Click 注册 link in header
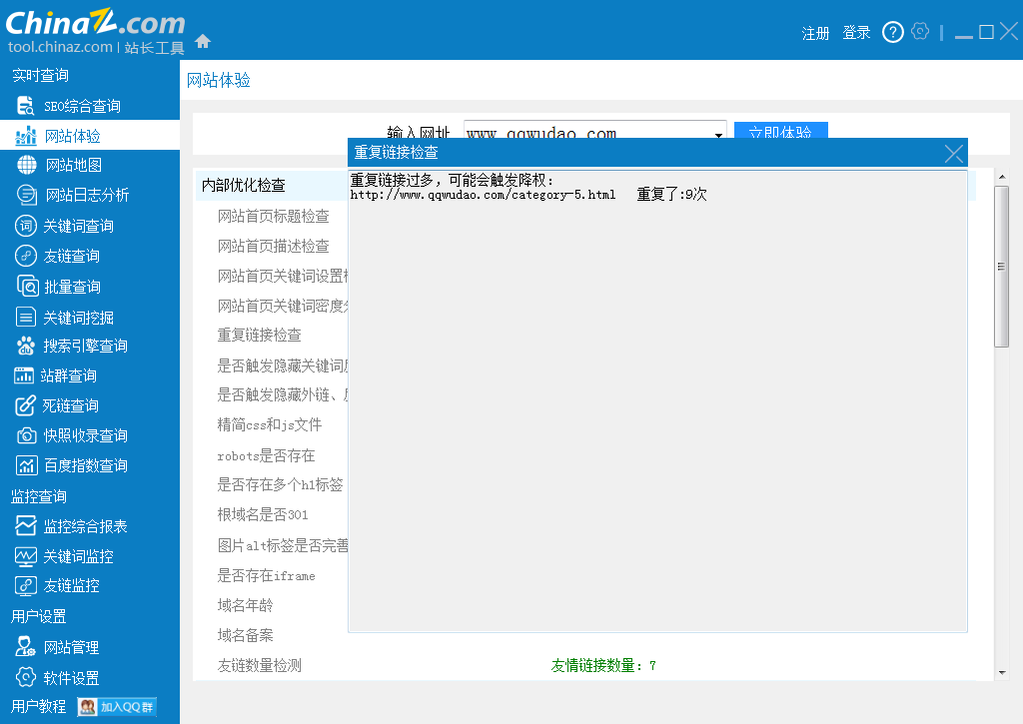The image size is (1023, 724). [815, 33]
